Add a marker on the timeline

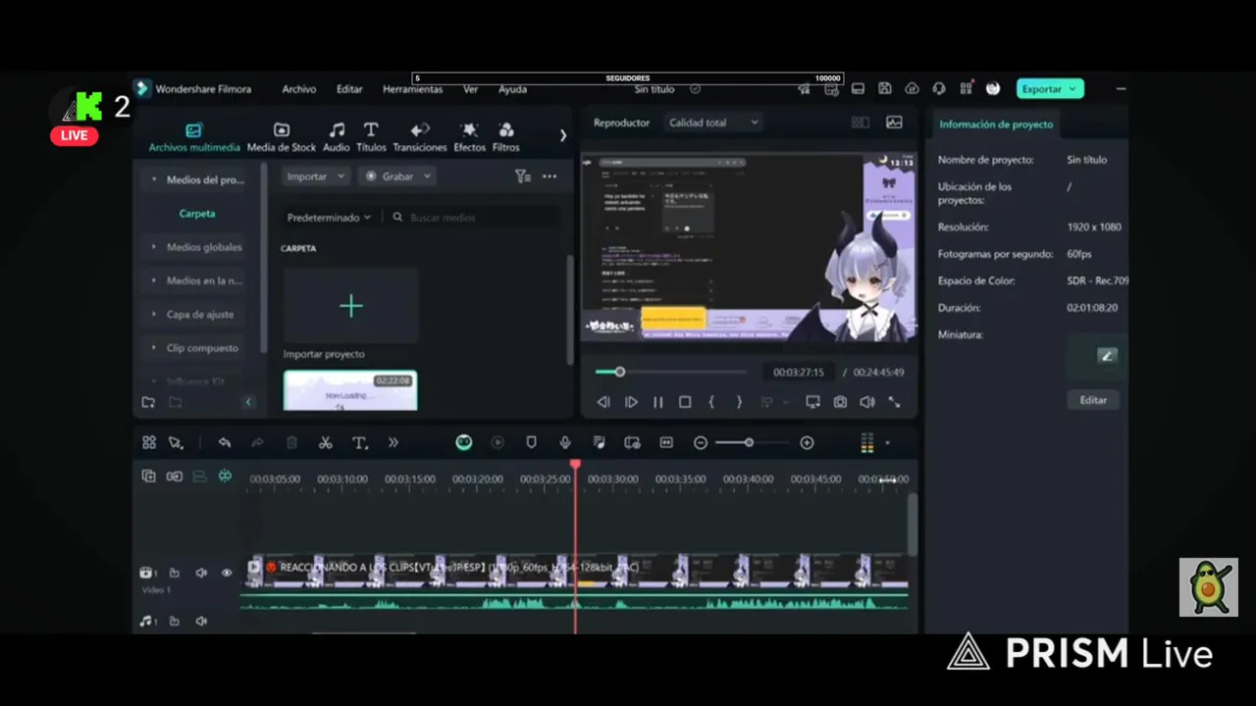(531, 443)
